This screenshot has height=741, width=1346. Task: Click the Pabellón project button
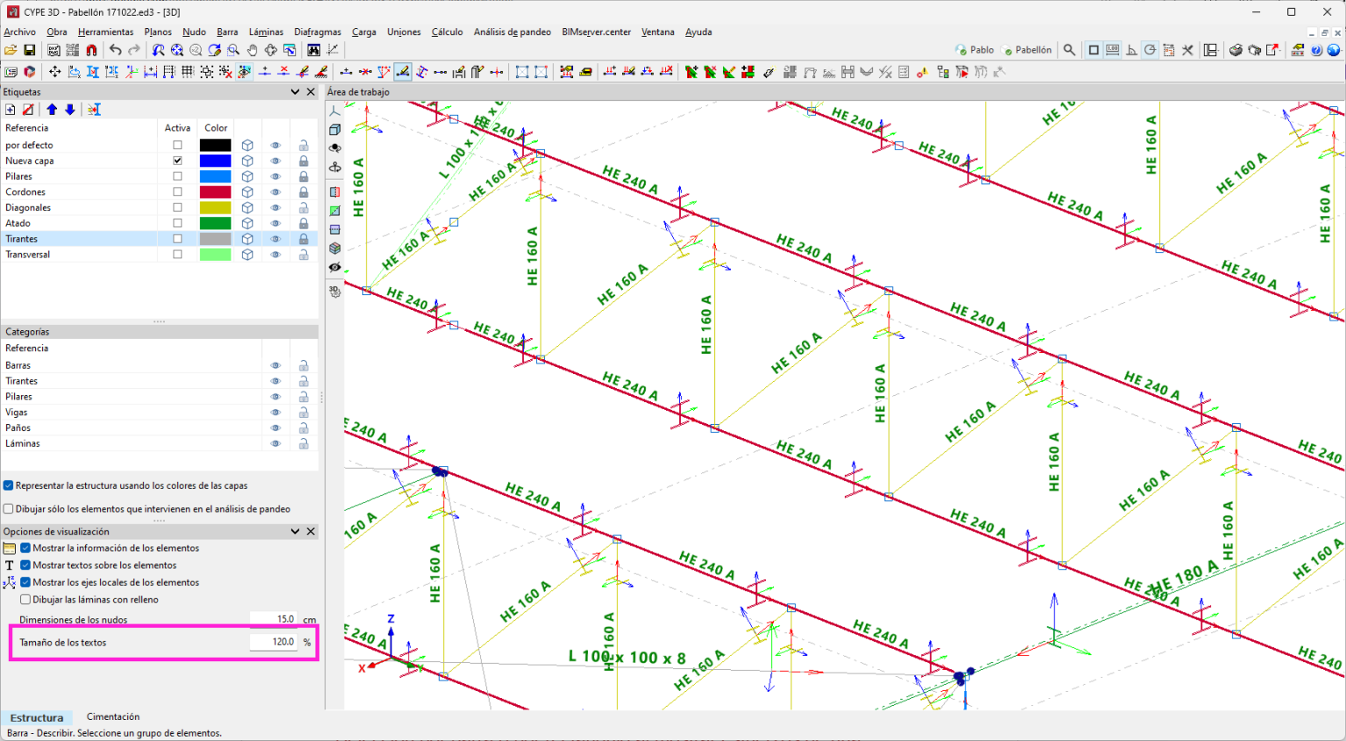coord(1027,51)
